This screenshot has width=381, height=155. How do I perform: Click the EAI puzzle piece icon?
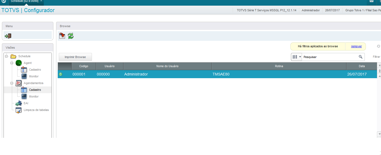click(19, 103)
